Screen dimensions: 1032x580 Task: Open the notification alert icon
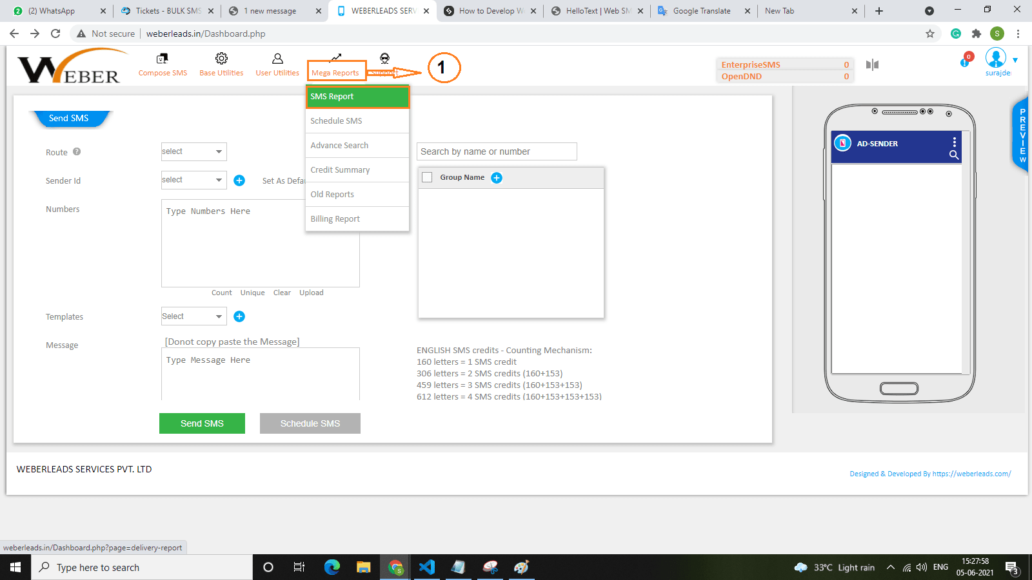point(966,61)
